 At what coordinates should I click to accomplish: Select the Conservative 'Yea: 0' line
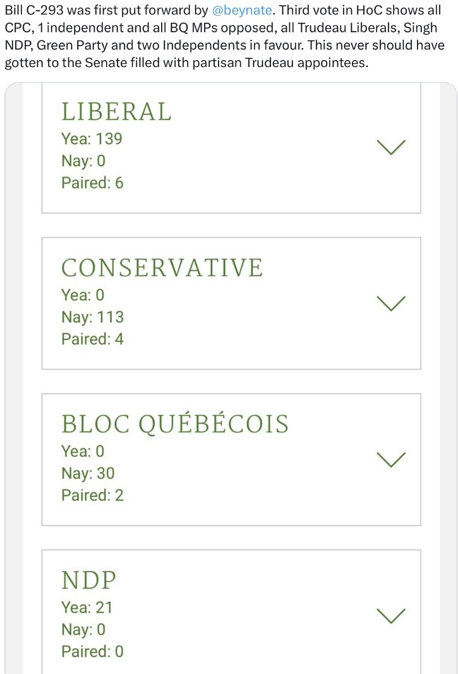tap(83, 295)
